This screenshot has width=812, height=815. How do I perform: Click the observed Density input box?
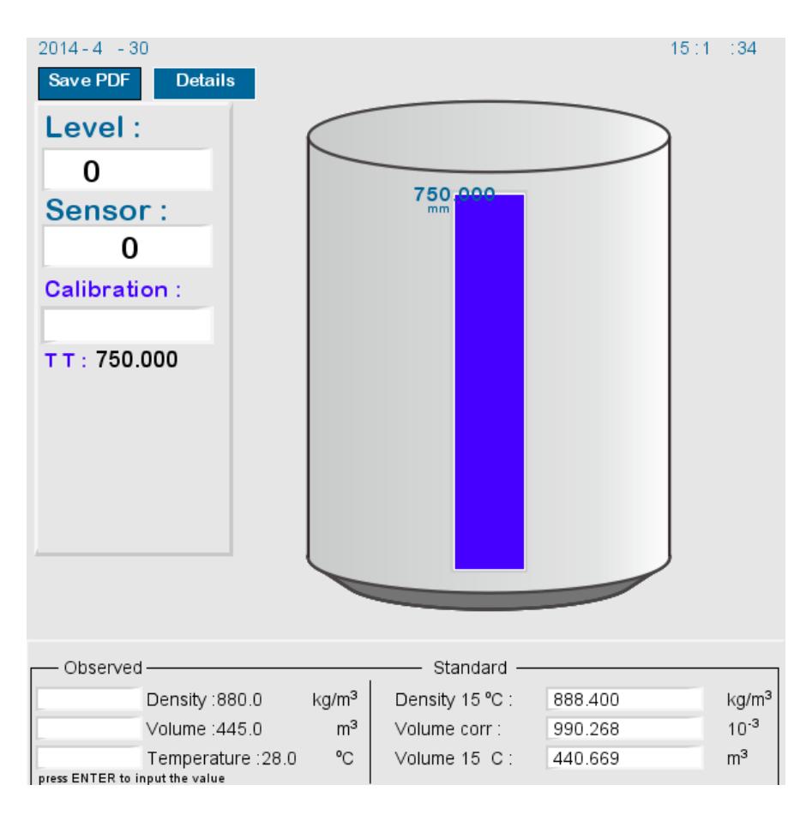89,699
